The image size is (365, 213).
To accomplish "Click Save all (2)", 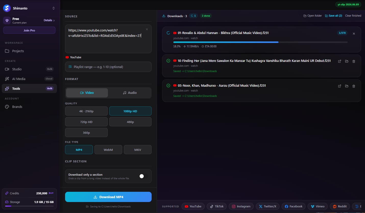I will click(333, 16).
